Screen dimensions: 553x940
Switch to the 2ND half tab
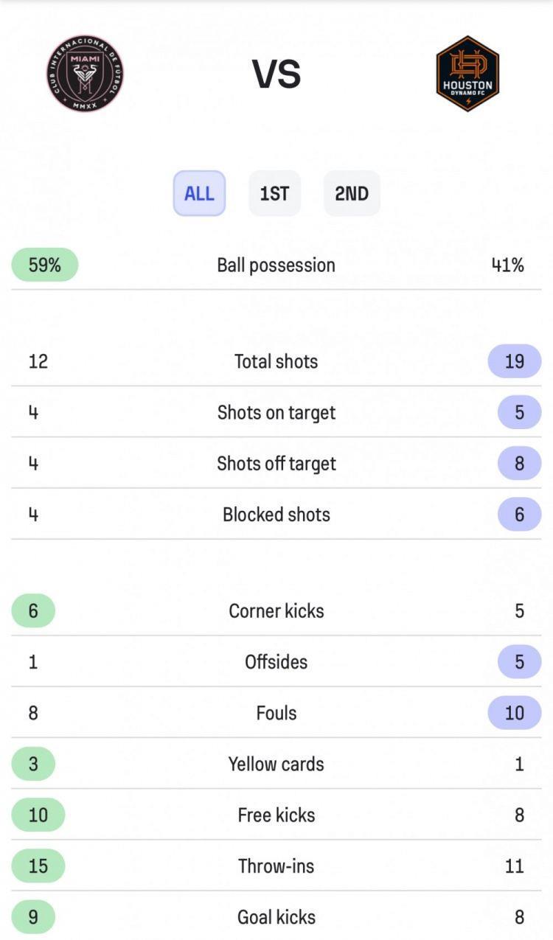tap(352, 193)
